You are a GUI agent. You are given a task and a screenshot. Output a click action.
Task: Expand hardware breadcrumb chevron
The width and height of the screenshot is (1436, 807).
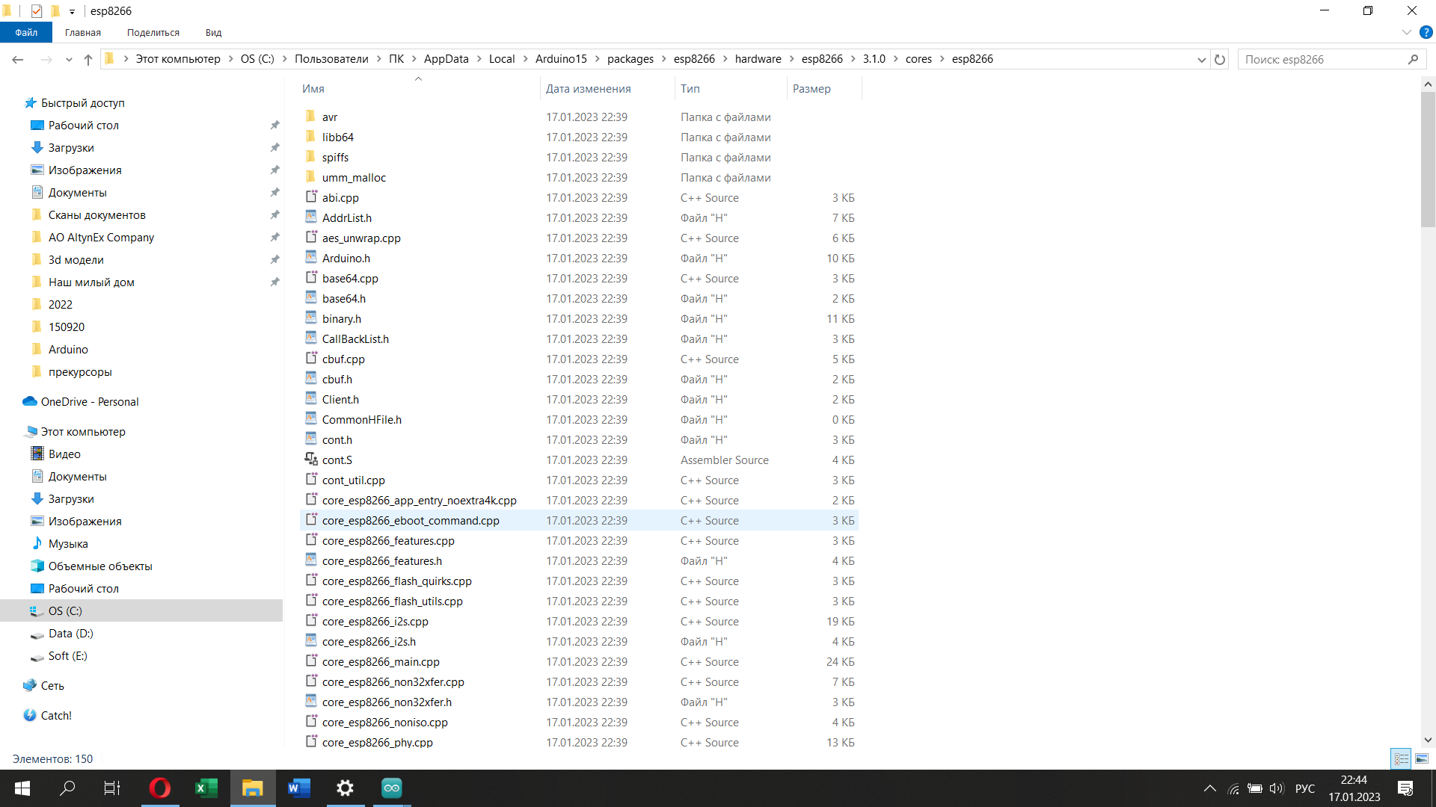point(791,59)
